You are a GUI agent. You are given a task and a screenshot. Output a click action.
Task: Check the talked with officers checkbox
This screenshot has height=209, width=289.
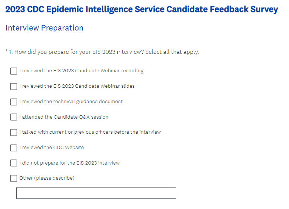click(x=14, y=132)
